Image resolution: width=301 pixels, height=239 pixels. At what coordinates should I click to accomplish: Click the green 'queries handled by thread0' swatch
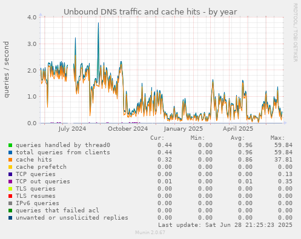pos(10,145)
